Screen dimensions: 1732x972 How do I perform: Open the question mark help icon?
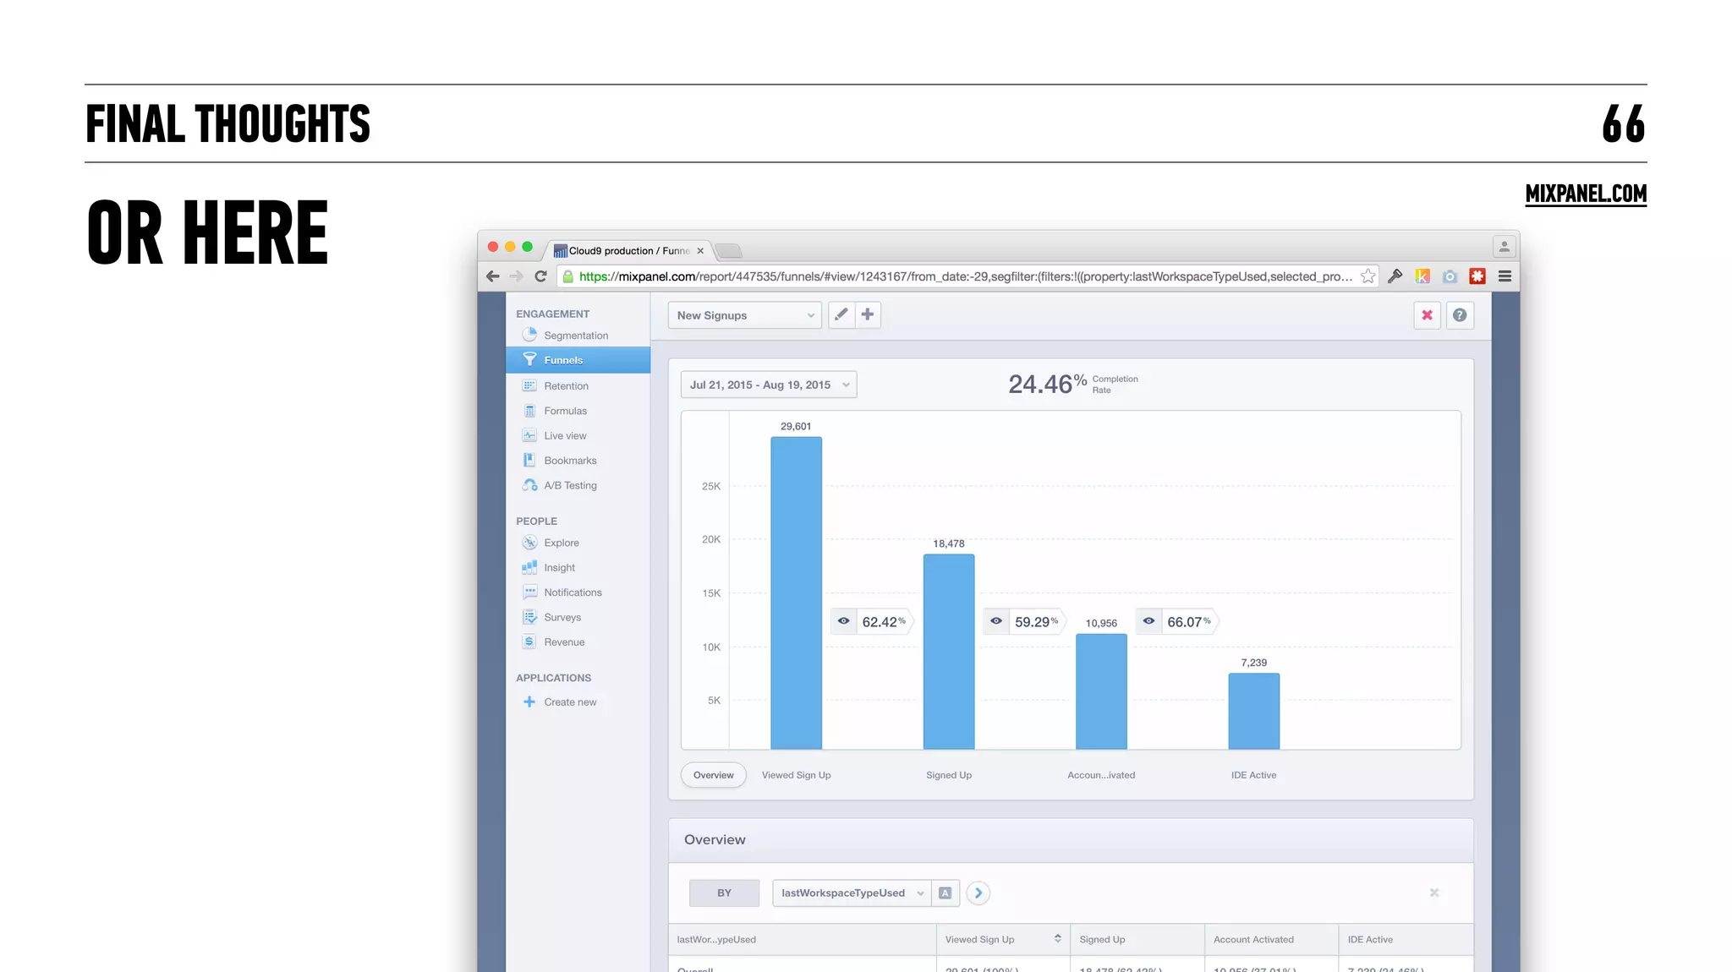tap(1460, 315)
